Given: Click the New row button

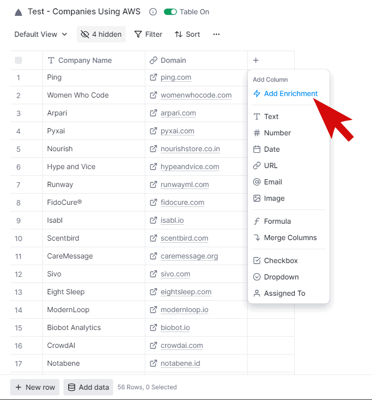Looking at the screenshot, I should (35, 387).
